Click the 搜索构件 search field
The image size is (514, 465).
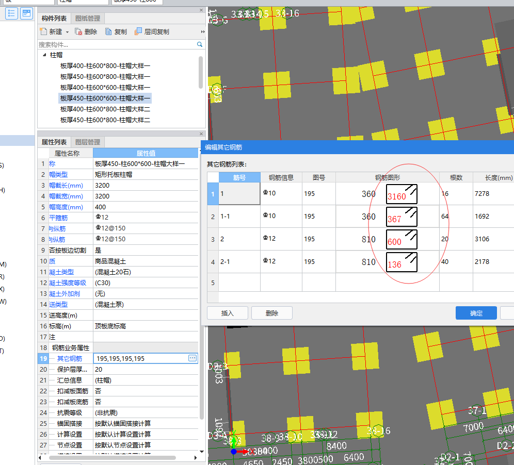pyautogui.click(x=117, y=44)
